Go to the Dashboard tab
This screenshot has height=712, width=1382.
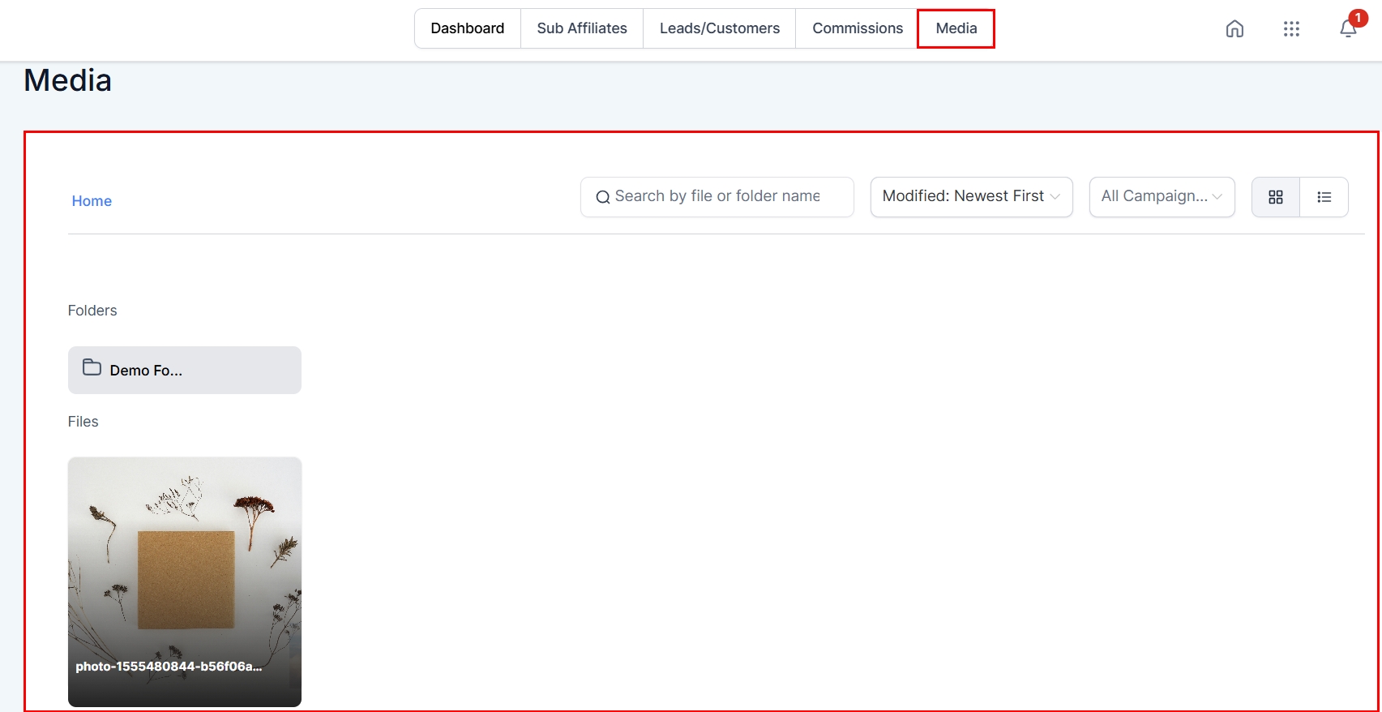468,28
